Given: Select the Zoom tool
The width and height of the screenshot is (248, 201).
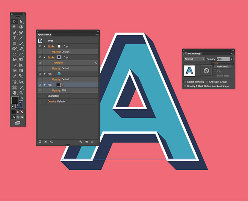Looking at the screenshot, I should click(x=21, y=92).
